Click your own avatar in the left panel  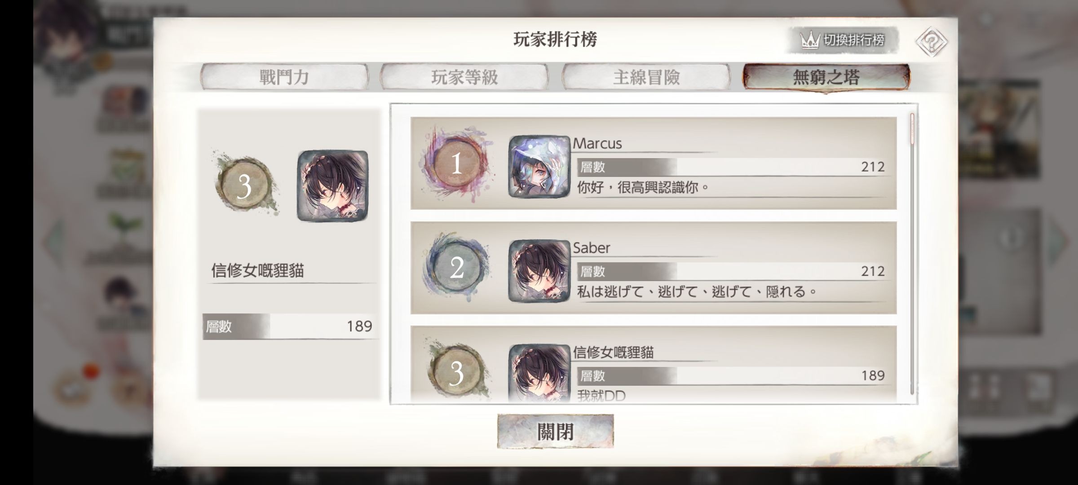(332, 186)
